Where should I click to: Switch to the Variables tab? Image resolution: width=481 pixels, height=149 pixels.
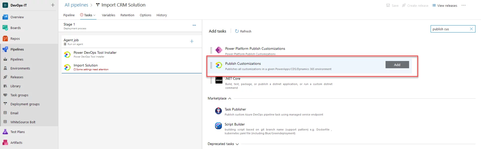pos(108,15)
